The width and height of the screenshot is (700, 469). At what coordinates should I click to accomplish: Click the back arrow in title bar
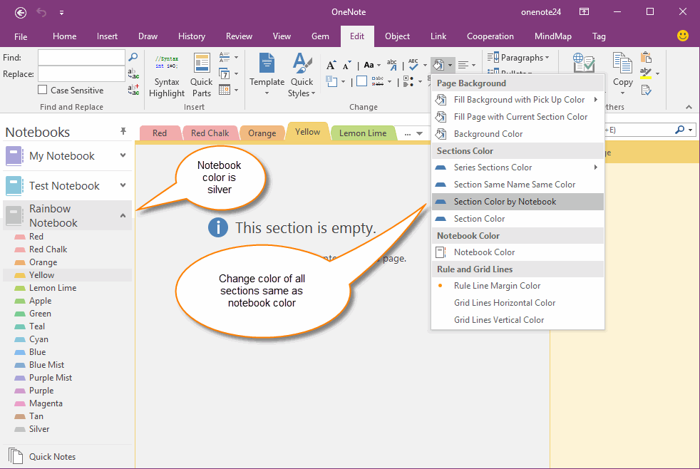(21, 13)
